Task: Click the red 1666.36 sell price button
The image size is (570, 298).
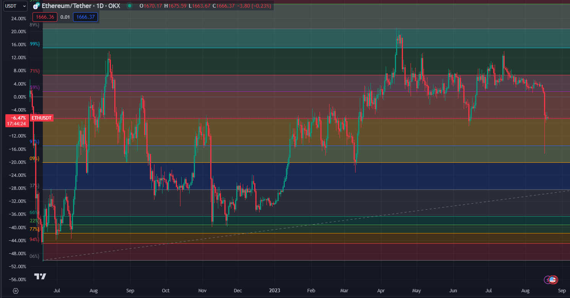Action: click(x=45, y=17)
